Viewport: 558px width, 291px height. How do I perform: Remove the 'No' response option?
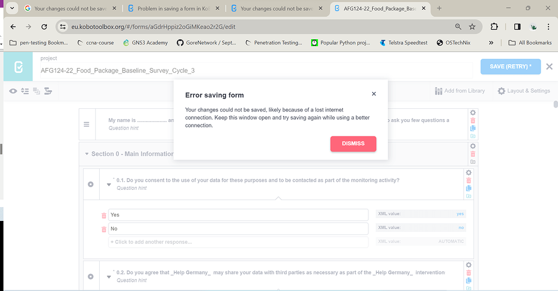104,229
